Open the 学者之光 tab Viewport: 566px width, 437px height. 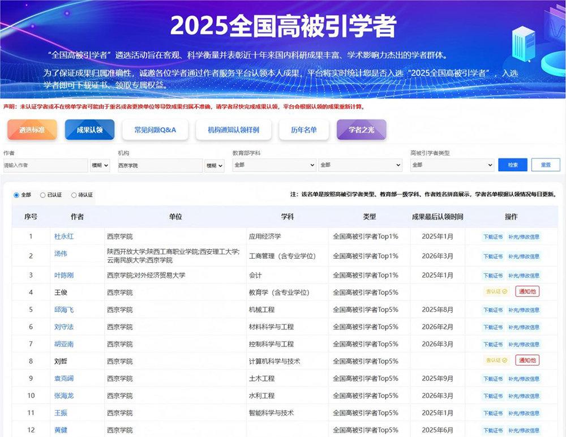click(361, 130)
